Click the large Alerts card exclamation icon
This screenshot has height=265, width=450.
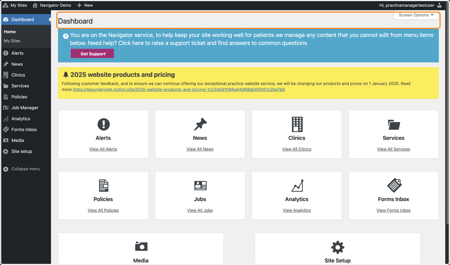click(103, 124)
